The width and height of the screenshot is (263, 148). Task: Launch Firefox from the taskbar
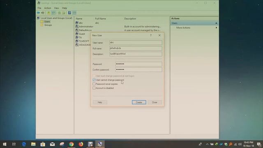(81, 144)
